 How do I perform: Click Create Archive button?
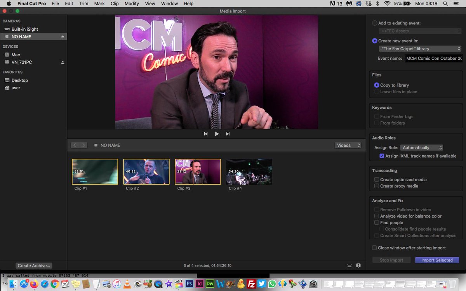[34, 266]
